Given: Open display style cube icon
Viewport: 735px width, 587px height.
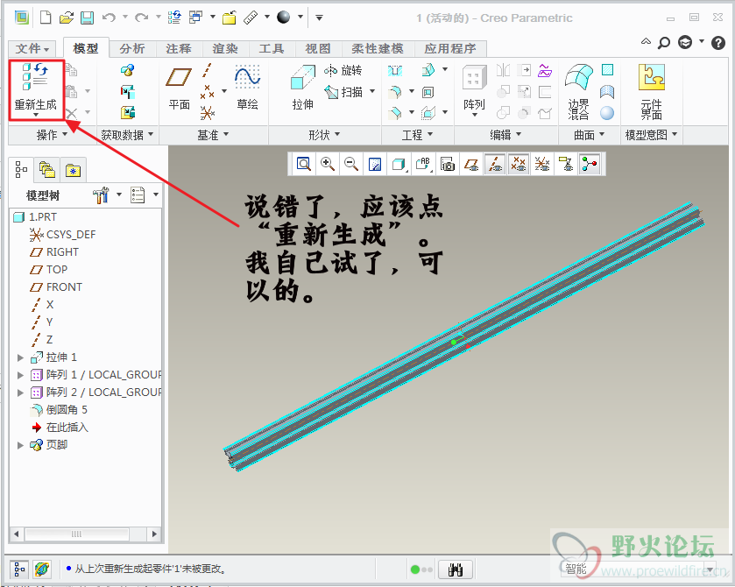Looking at the screenshot, I should click(399, 164).
